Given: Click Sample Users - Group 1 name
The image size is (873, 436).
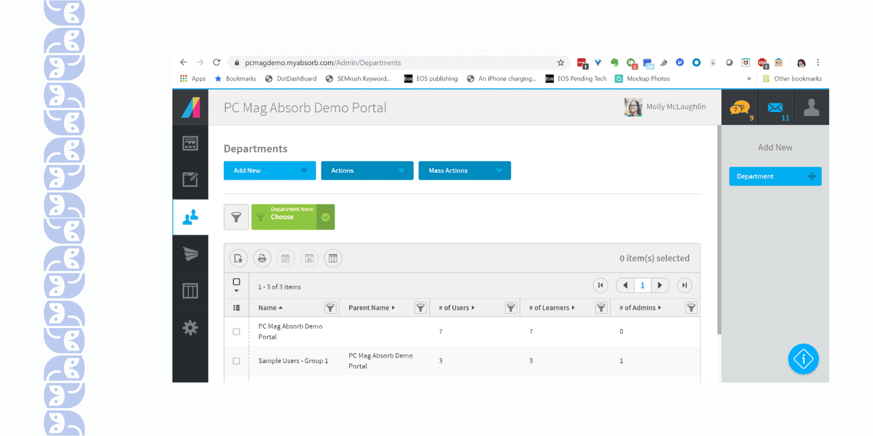Looking at the screenshot, I should pyautogui.click(x=293, y=361).
